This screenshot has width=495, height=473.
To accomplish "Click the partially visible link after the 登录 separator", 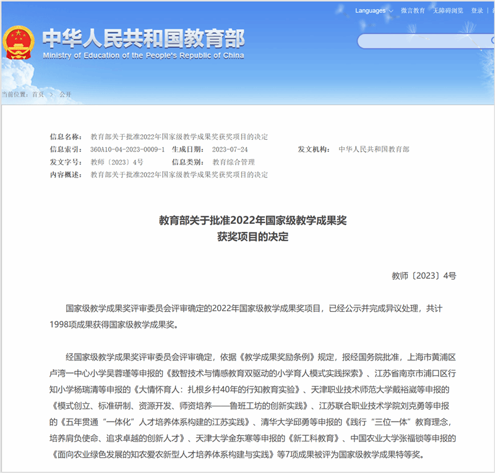I will coord(492,11).
